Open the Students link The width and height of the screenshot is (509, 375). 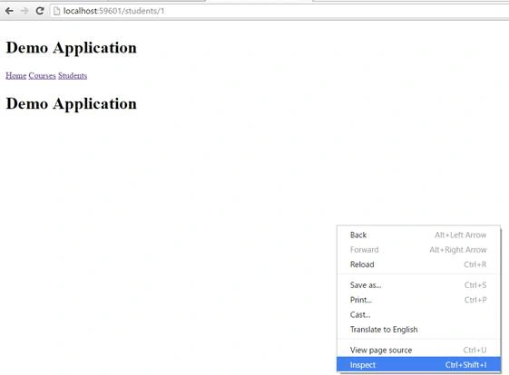point(73,75)
